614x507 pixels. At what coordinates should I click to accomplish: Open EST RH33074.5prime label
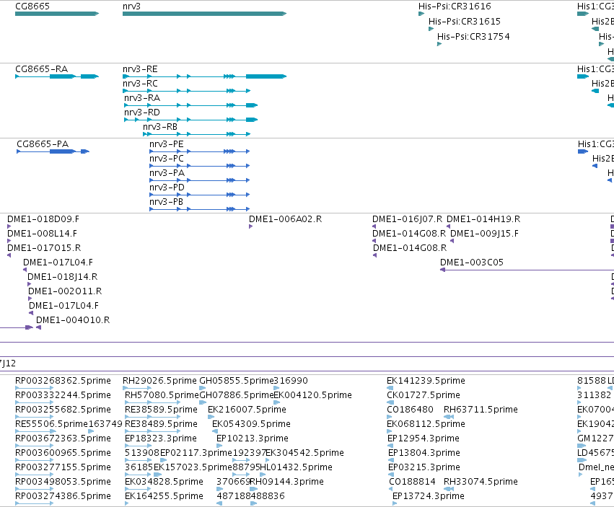[481, 482]
